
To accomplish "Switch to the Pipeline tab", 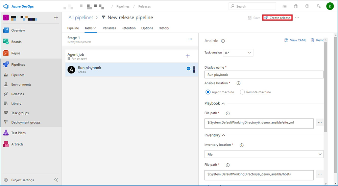I will coord(73,28).
